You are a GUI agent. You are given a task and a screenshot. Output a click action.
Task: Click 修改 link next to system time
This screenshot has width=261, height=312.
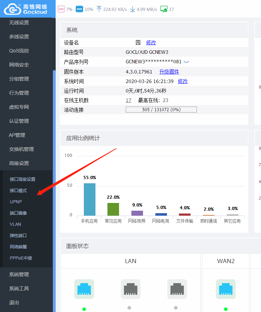pyautogui.click(x=182, y=81)
